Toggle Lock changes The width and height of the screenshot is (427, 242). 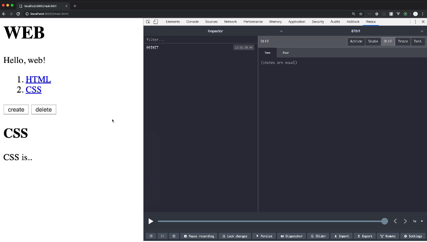235,236
